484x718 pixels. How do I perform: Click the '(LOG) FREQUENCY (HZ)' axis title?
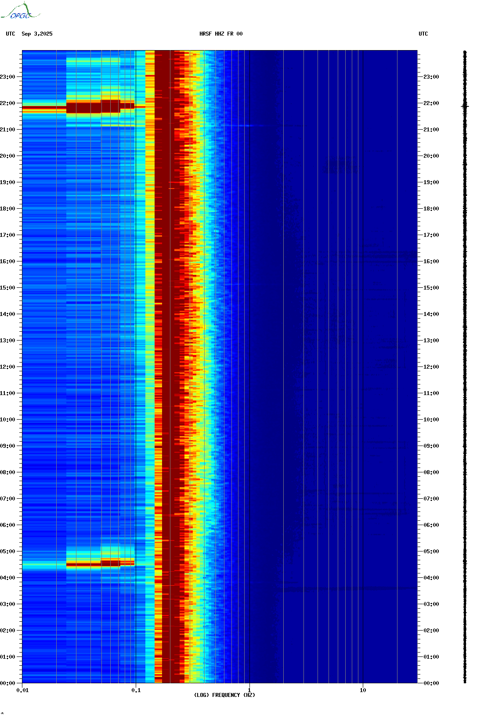pos(224,695)
